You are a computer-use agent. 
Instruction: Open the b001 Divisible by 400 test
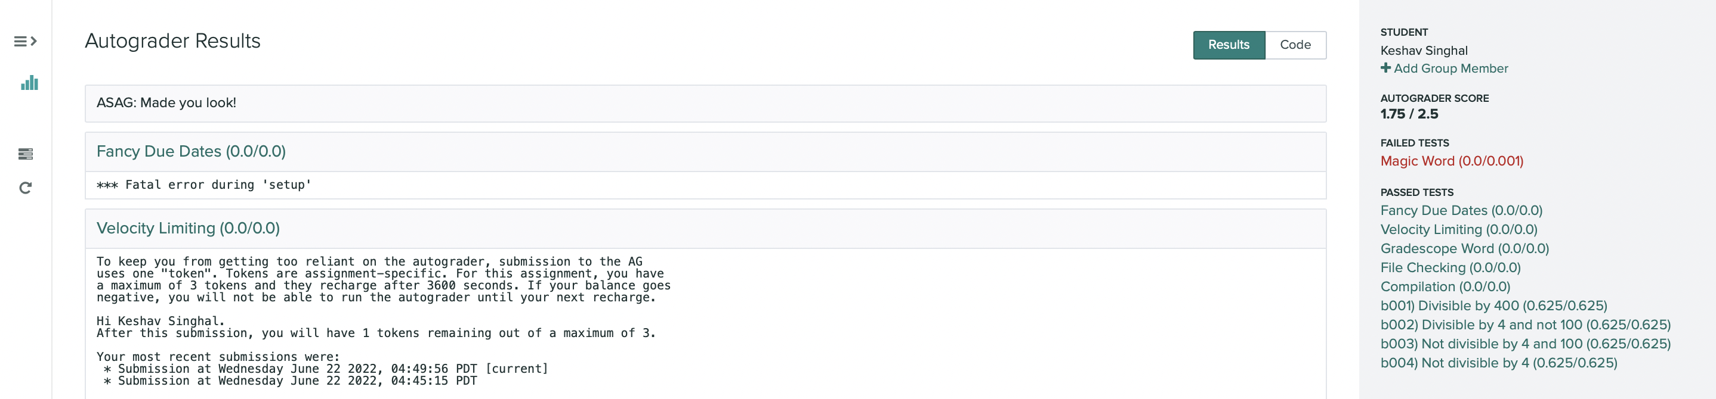1493,306
